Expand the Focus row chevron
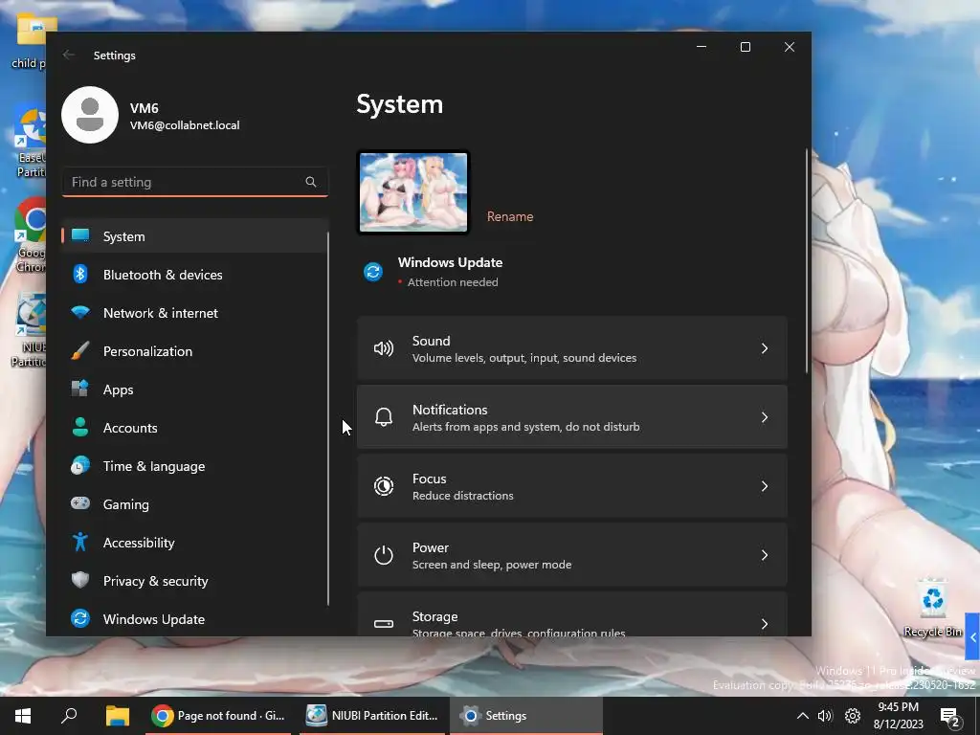Viewport: 980px width, 735px height. point(765,485)
